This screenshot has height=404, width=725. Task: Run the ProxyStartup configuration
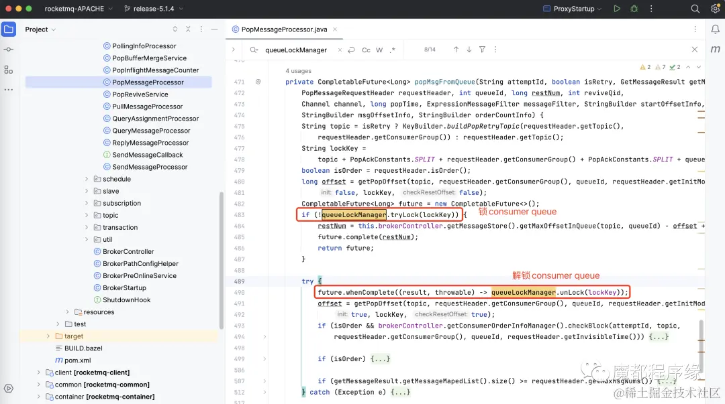tap(617, 9)
